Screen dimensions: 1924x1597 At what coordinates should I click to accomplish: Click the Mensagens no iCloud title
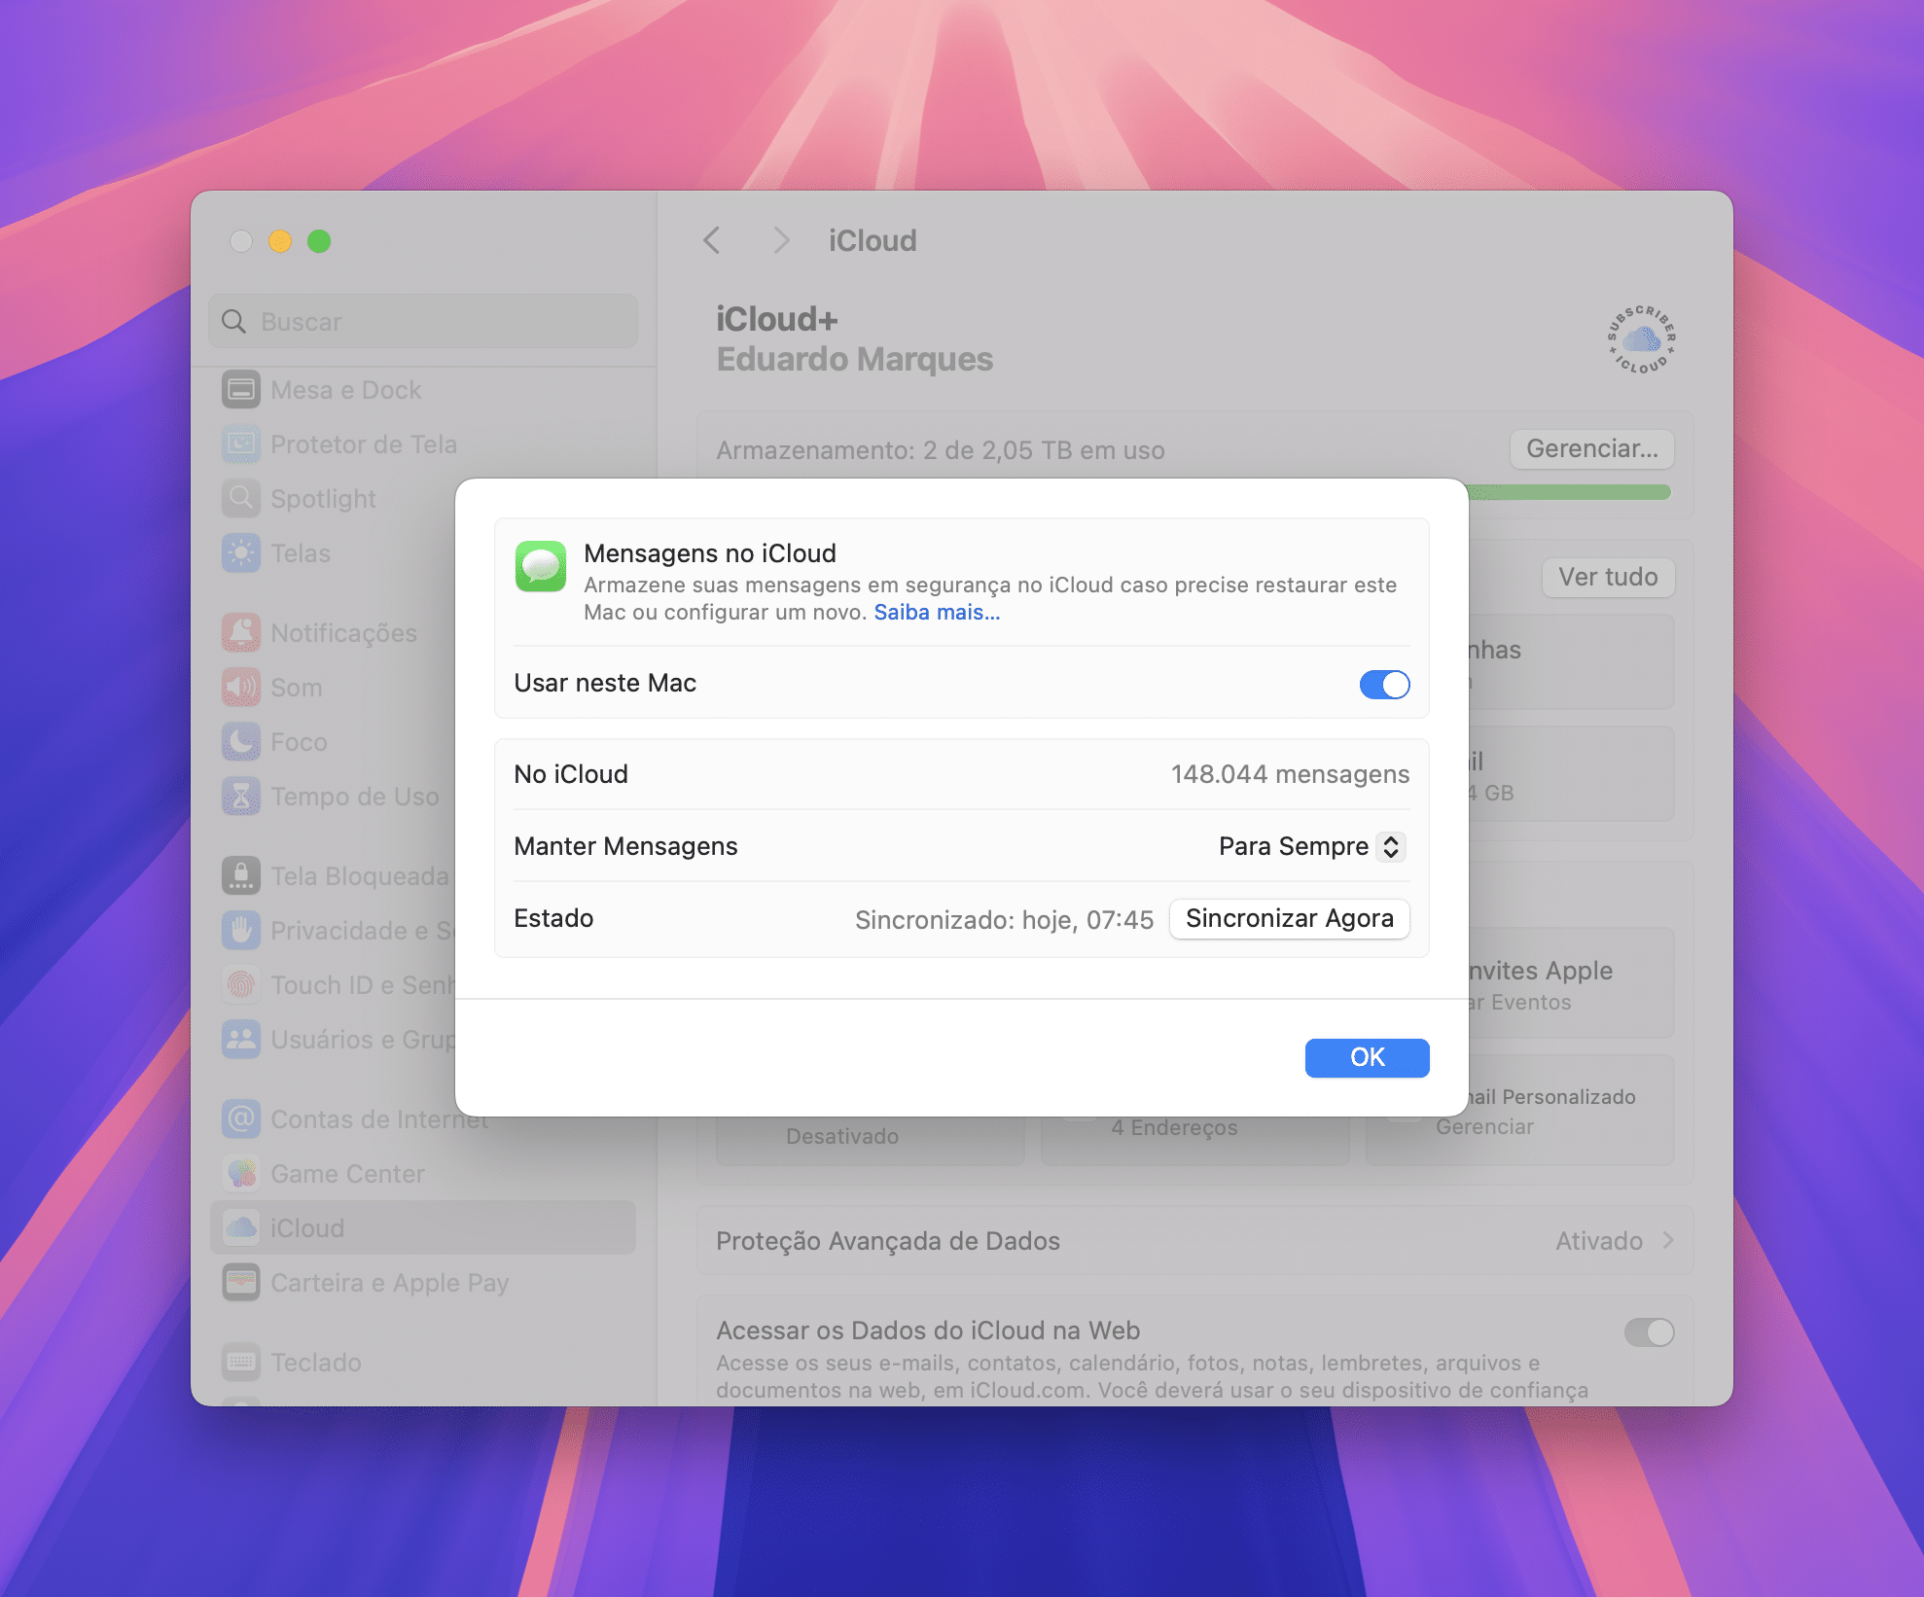click(x=710, y=553)
